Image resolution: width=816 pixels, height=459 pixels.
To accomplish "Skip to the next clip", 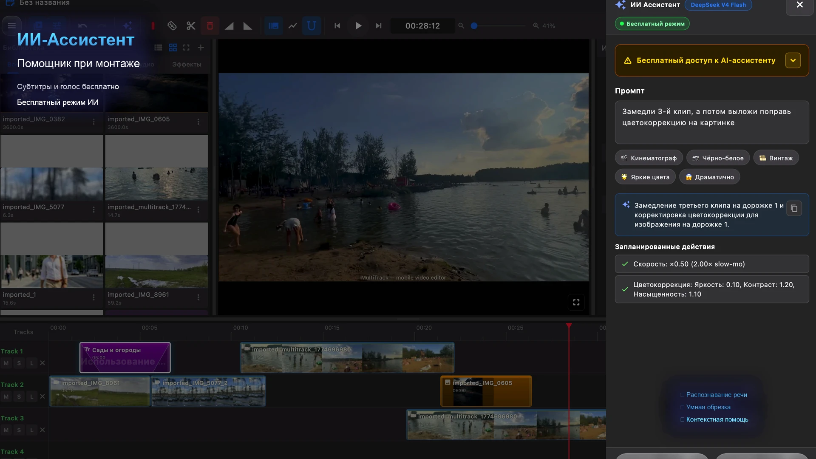I will coord(378,26).
